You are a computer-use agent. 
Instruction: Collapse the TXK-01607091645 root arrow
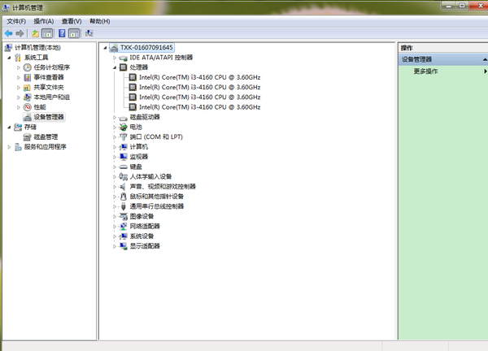coord(105,48)
